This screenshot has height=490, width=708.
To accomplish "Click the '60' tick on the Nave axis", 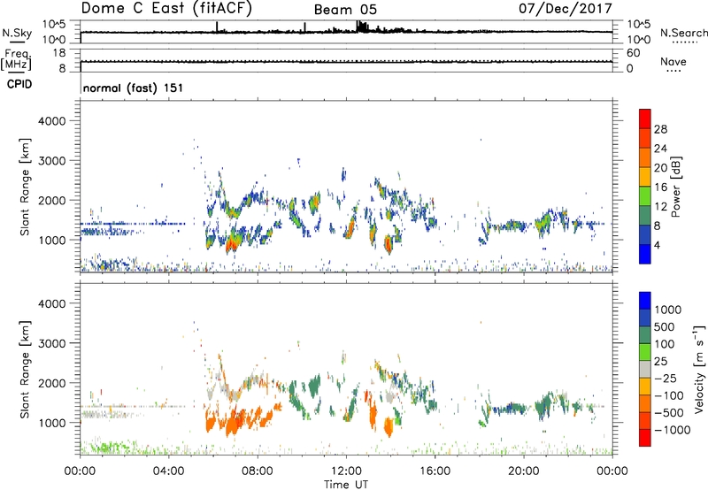I will 634,53.
